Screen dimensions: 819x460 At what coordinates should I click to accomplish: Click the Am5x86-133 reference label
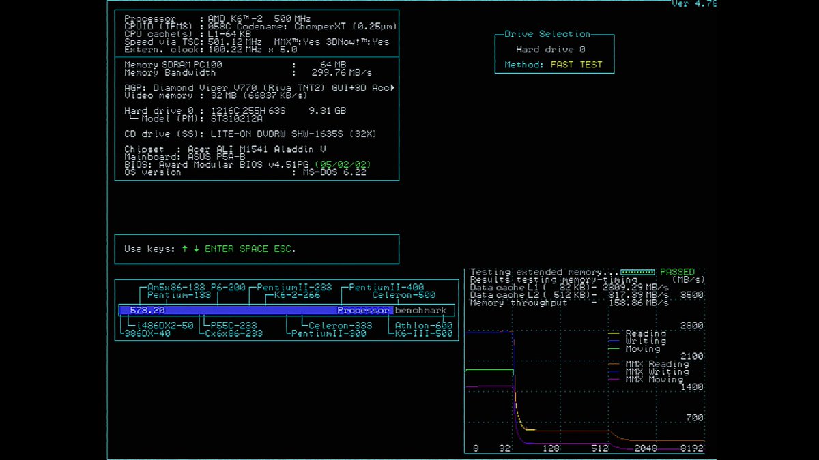coord(176,288)
